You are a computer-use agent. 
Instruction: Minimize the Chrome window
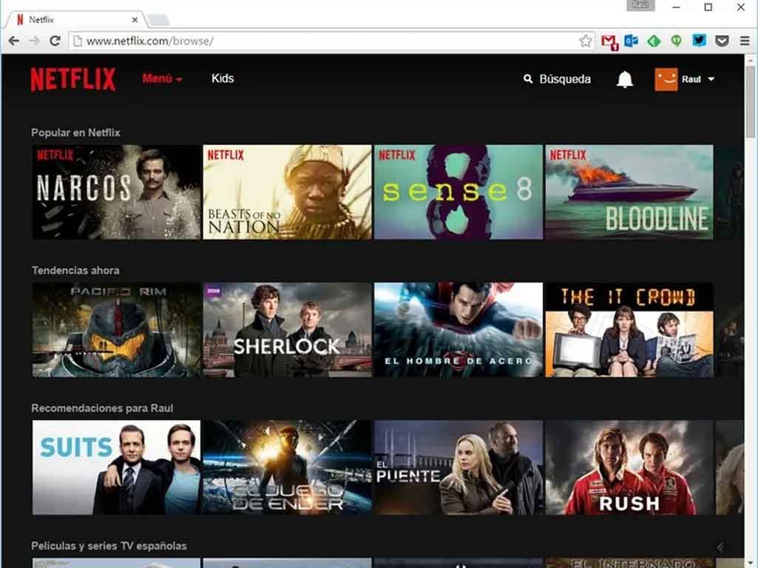click(x=677, y=7)
